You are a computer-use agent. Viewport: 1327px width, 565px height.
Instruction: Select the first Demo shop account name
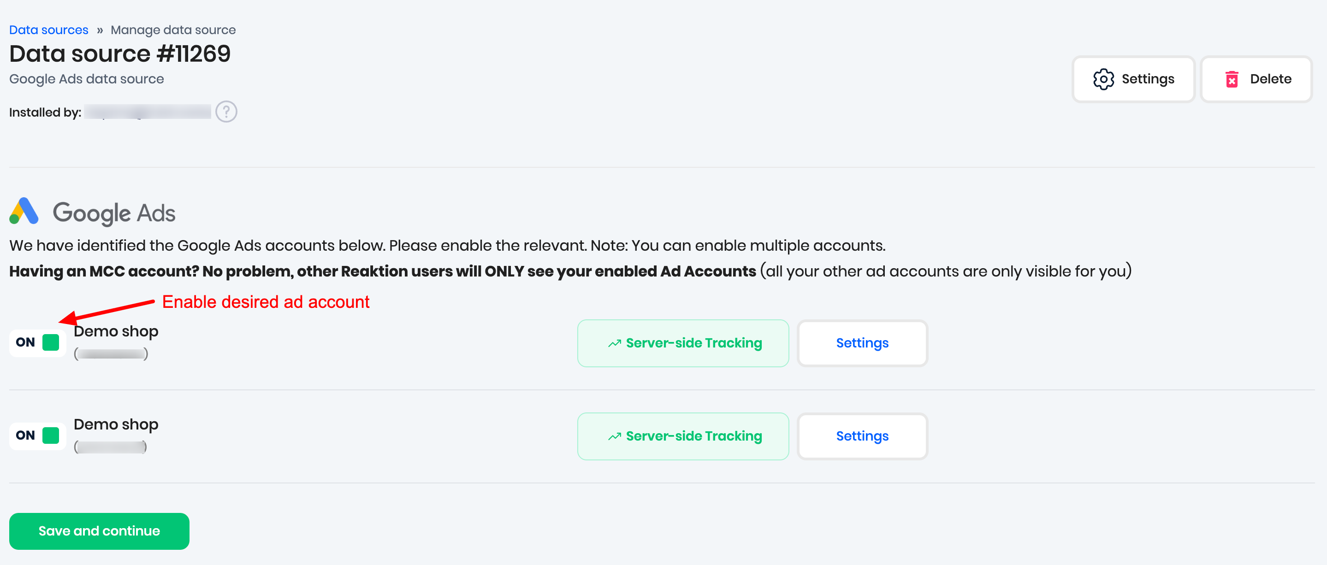click(x=116, y=331)
